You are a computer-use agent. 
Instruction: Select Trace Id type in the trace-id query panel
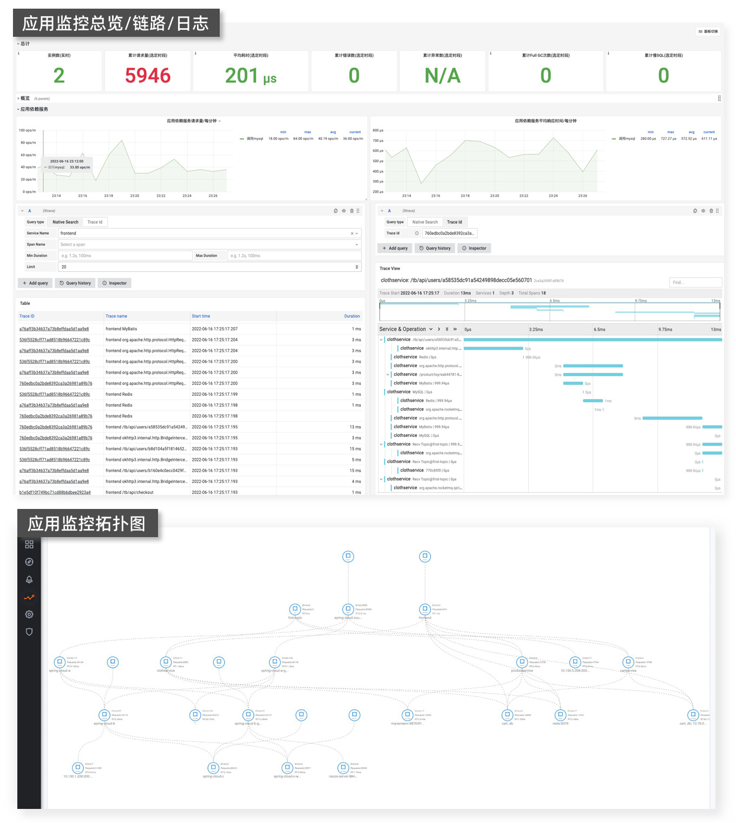pyautogui.click(x=455, y=222)
